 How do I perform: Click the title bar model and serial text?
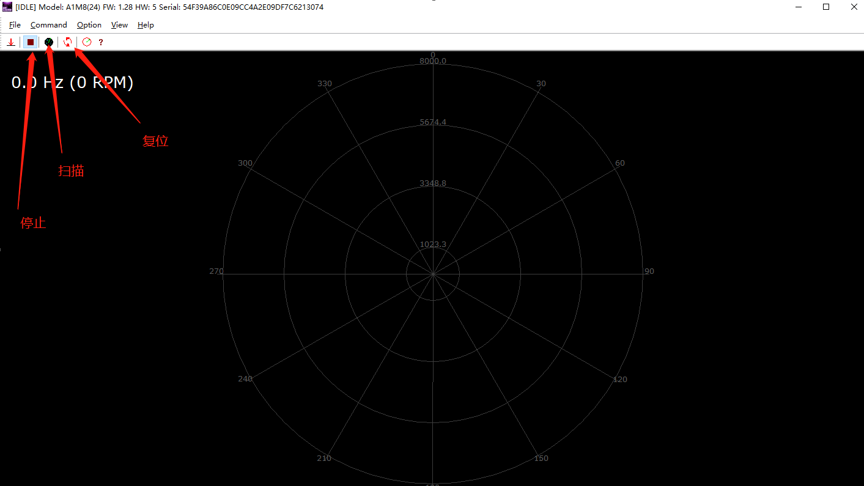[x=169, y=7]
